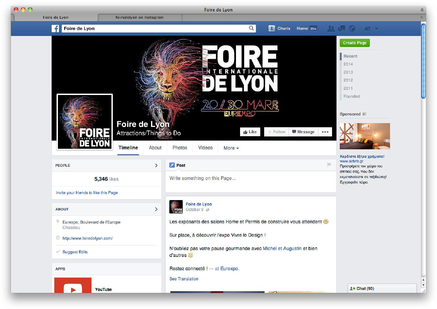Click the Create Page button

[355, 43]
